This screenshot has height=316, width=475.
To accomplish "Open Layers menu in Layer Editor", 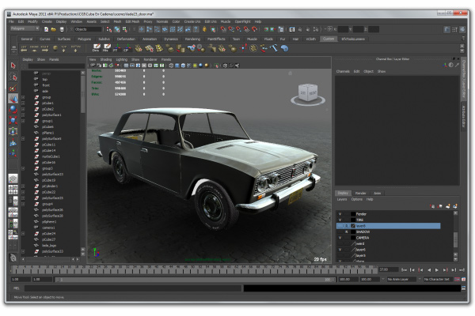I will 342,199.
